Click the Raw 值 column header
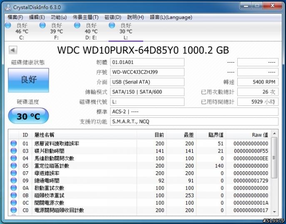This screenshot has height=224, width=286. [x=248, y=135]
